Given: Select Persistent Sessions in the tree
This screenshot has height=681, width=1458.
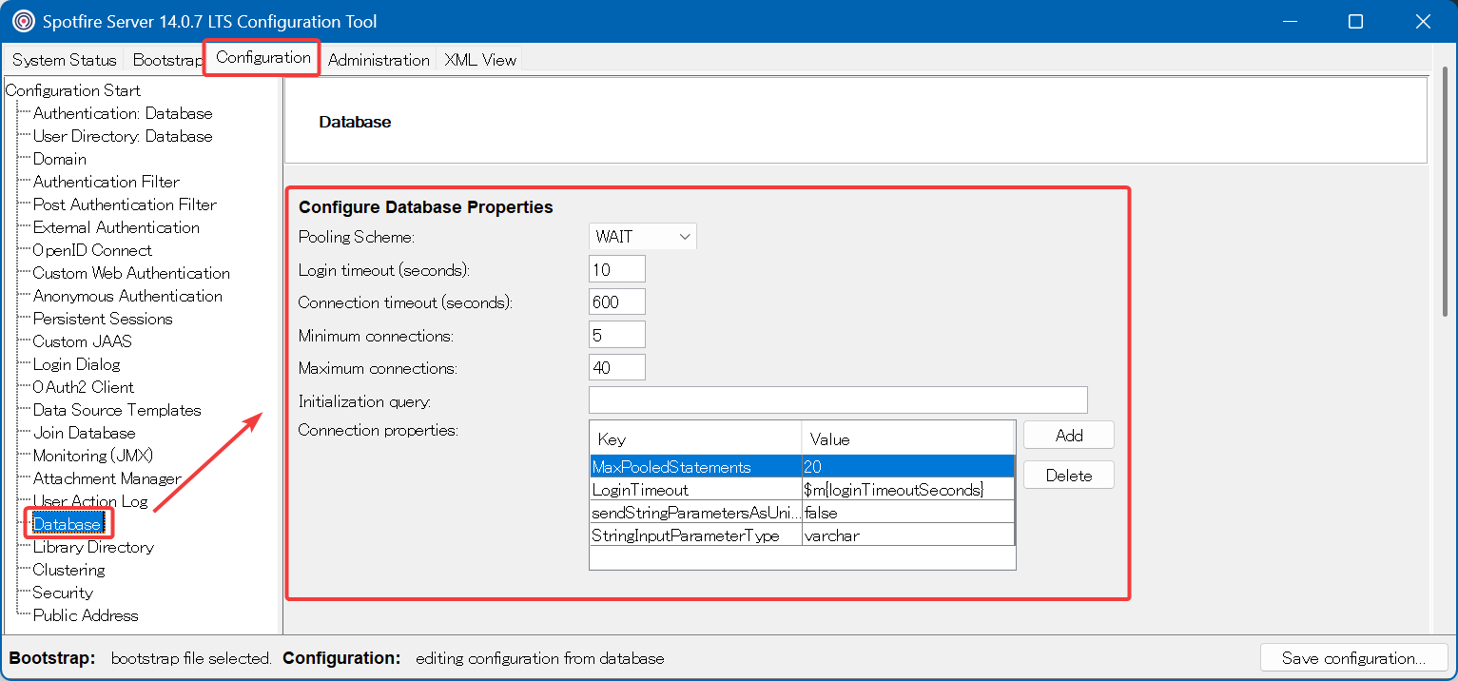Looking at the screenshot, I should coord(103,319).
